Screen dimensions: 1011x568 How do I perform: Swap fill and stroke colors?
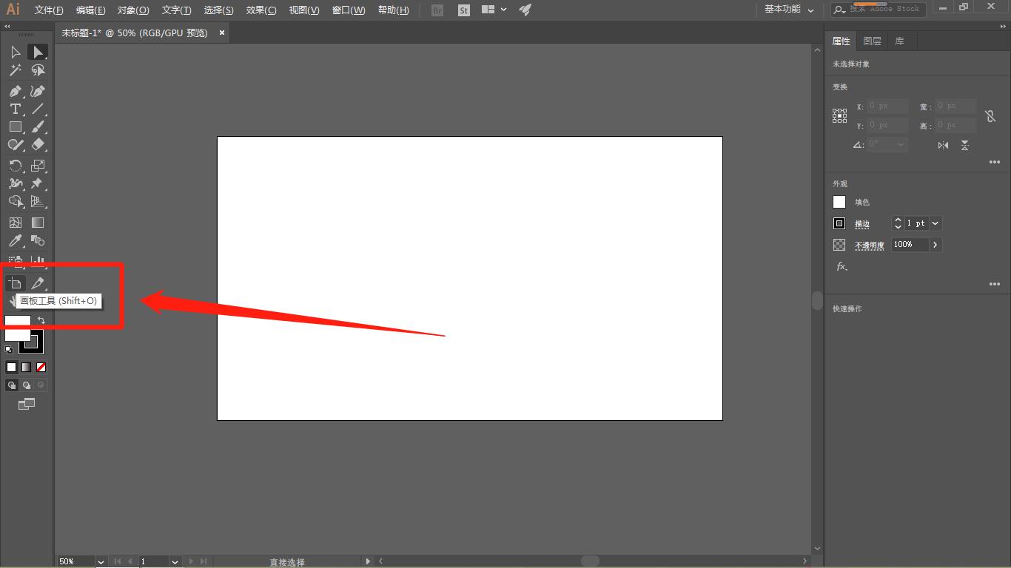(41, 321)
